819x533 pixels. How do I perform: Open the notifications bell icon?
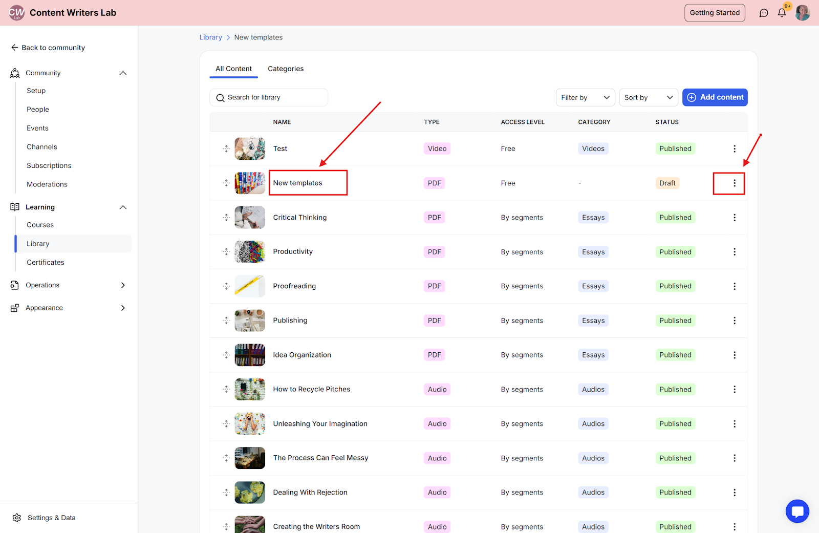(x=782, y=13)
